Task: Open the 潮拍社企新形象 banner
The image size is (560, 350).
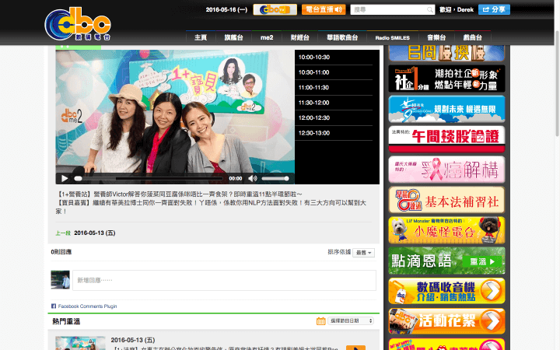Action: 446,79
